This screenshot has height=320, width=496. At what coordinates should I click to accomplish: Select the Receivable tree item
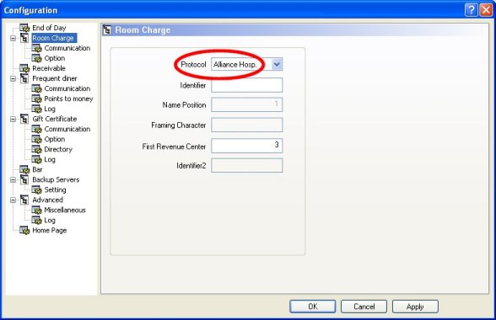coord(49,68)
